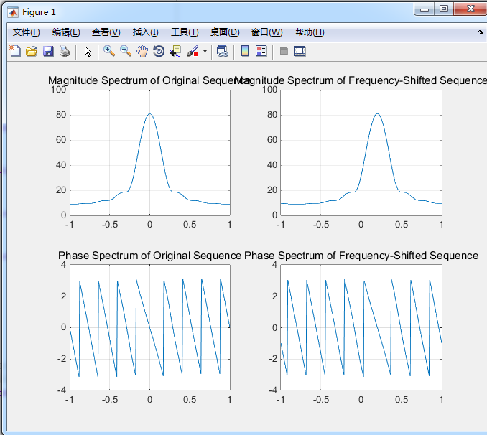
Task: Open the 编辑(E) menu
Action: coord(66,32)
